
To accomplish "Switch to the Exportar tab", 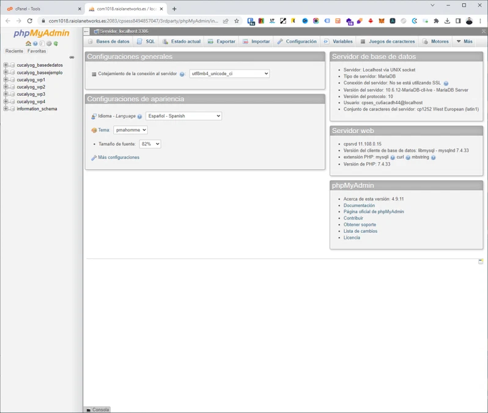I will pyautogui.click(x=221, y=42).
